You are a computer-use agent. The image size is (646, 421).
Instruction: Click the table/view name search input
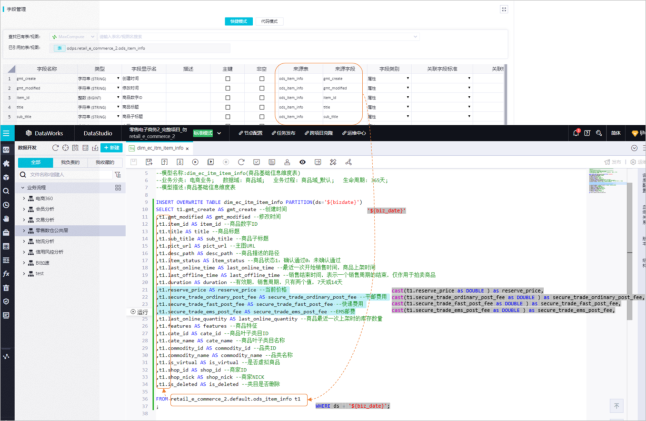coord(258,36)
